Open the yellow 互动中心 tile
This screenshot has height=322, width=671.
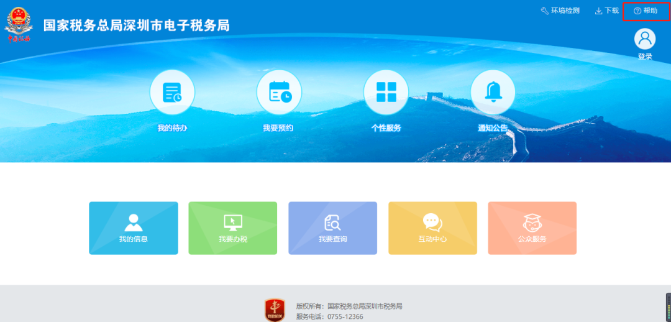coord(432,228)
